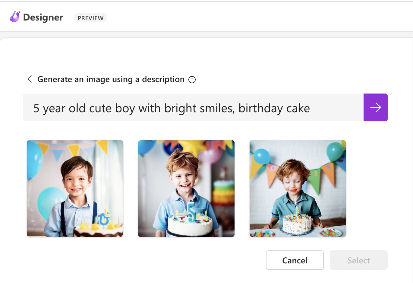Click the Select button

[358, 260]
